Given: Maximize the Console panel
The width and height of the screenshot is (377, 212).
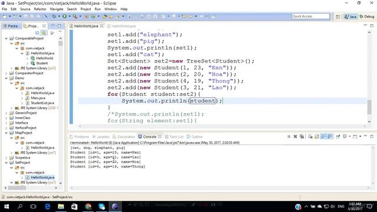Looking at the screenshot, I should click(372, 136).
